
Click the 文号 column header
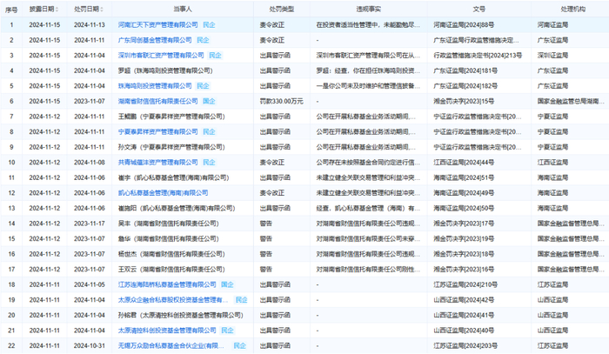click(478, 9)
